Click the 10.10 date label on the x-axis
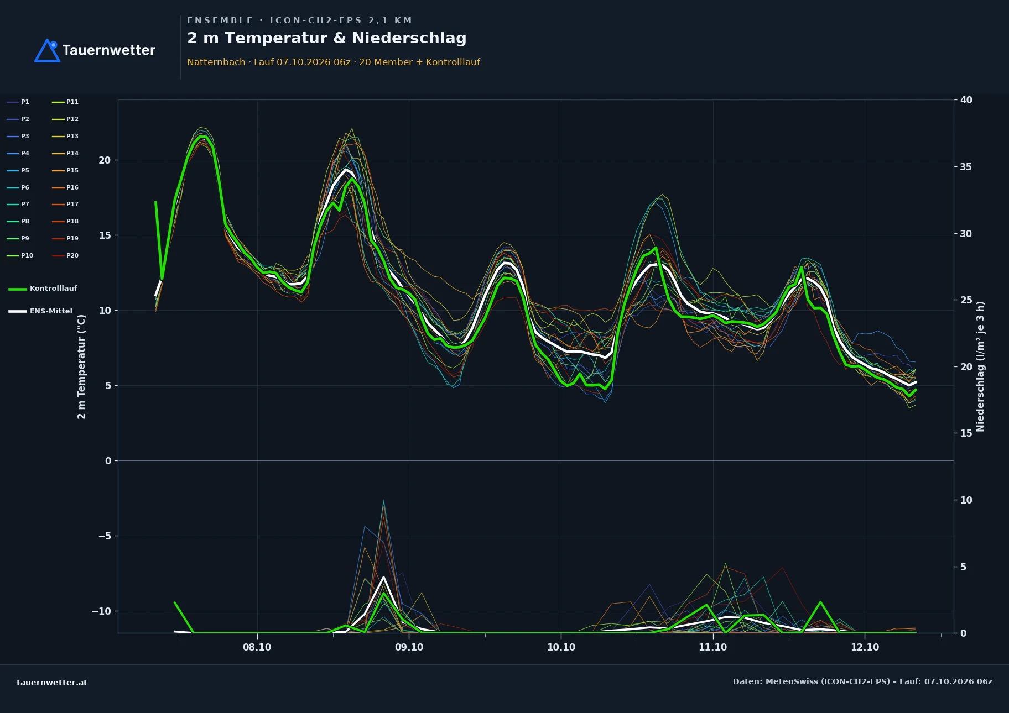The height and width of the screenshot is (713, 1009). pos(561,647)
